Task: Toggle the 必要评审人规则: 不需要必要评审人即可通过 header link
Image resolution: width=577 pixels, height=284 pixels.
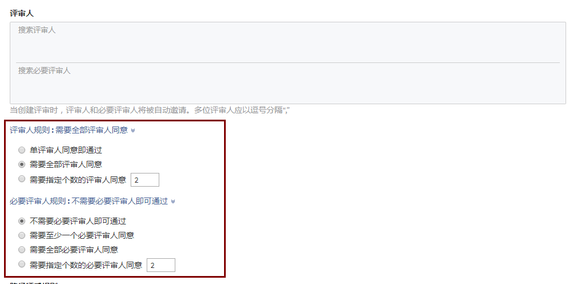Action: pos(89,202)
